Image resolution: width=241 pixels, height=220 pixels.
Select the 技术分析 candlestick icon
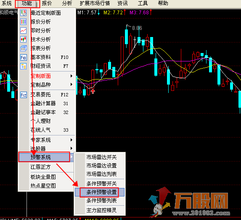coord(24,40)
